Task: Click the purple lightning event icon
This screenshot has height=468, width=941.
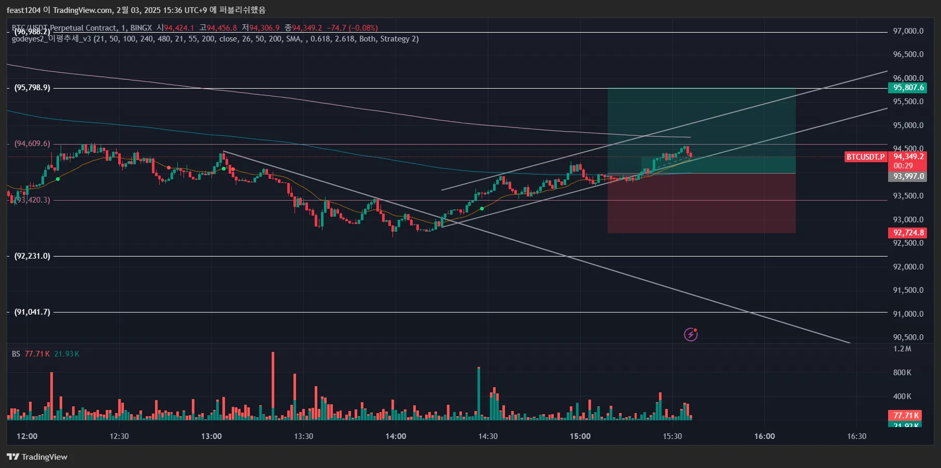Action: pos(691,334)
